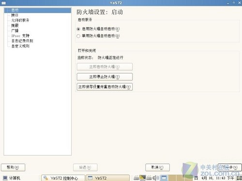Screen dimensions: 242x181
Task: Click save settings and restart firewall (V) button
Action: coord(105,87)
